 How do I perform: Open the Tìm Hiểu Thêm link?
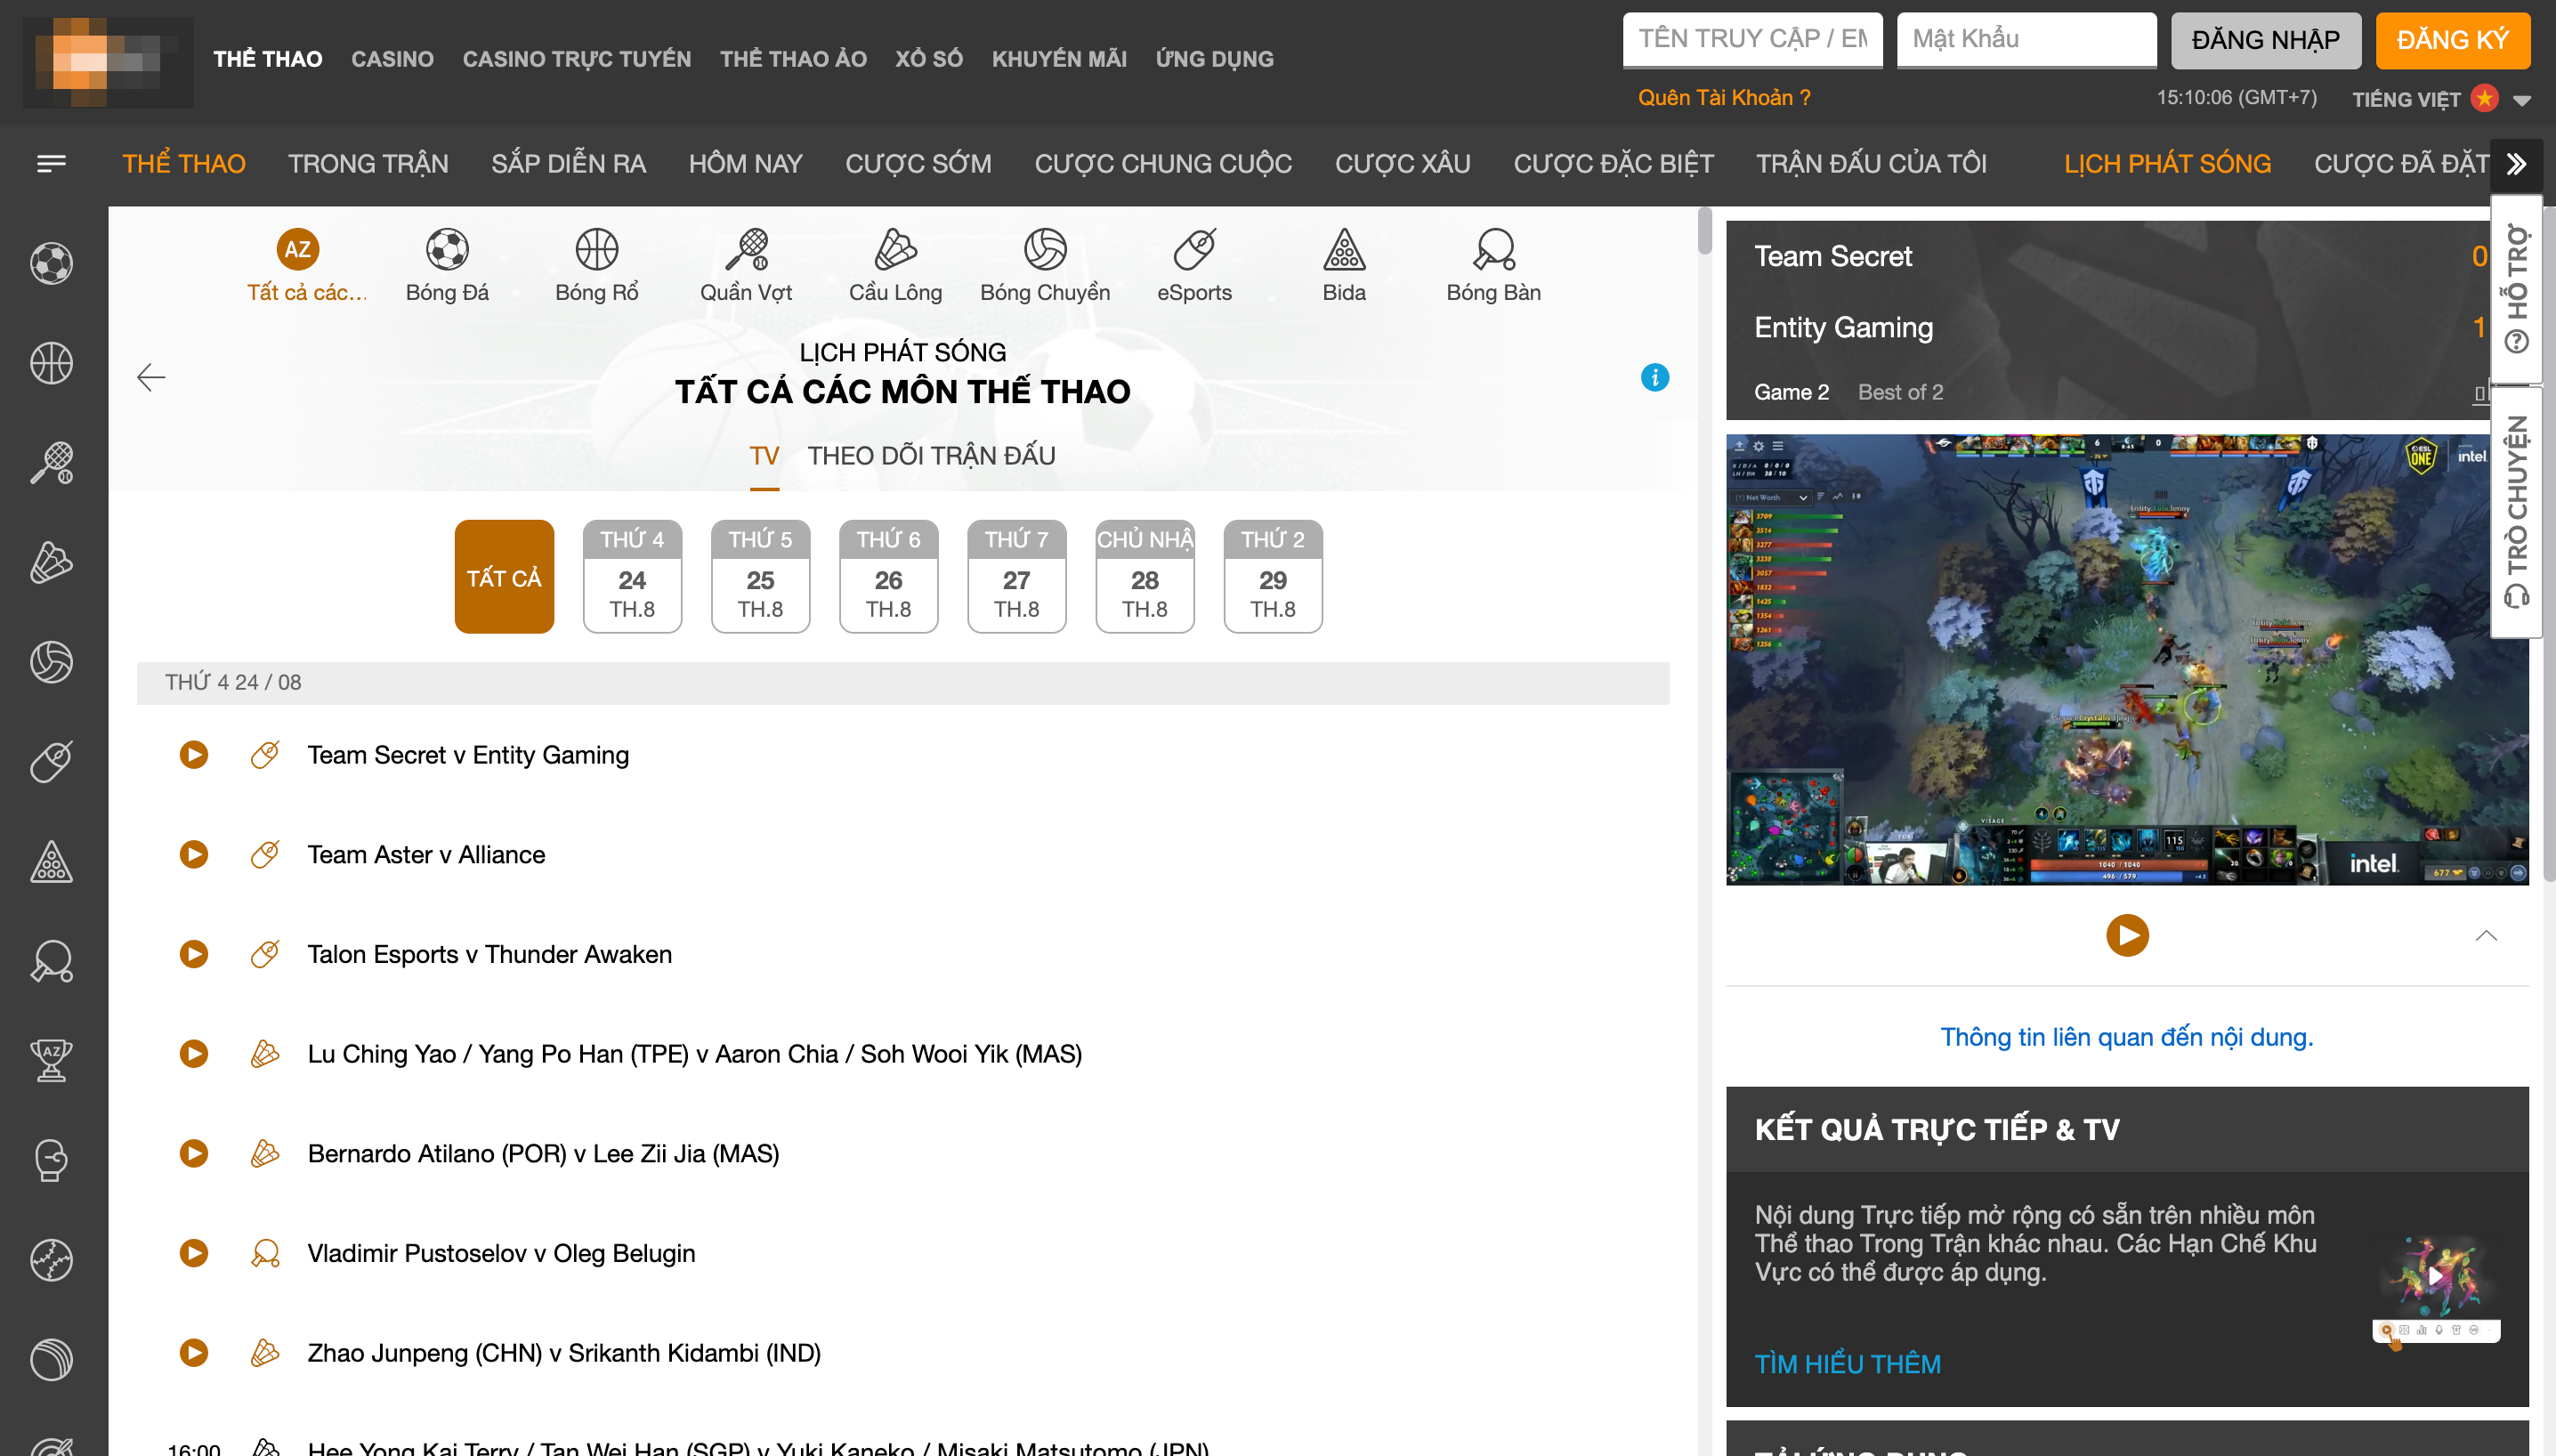[x=1847, y=1364]
